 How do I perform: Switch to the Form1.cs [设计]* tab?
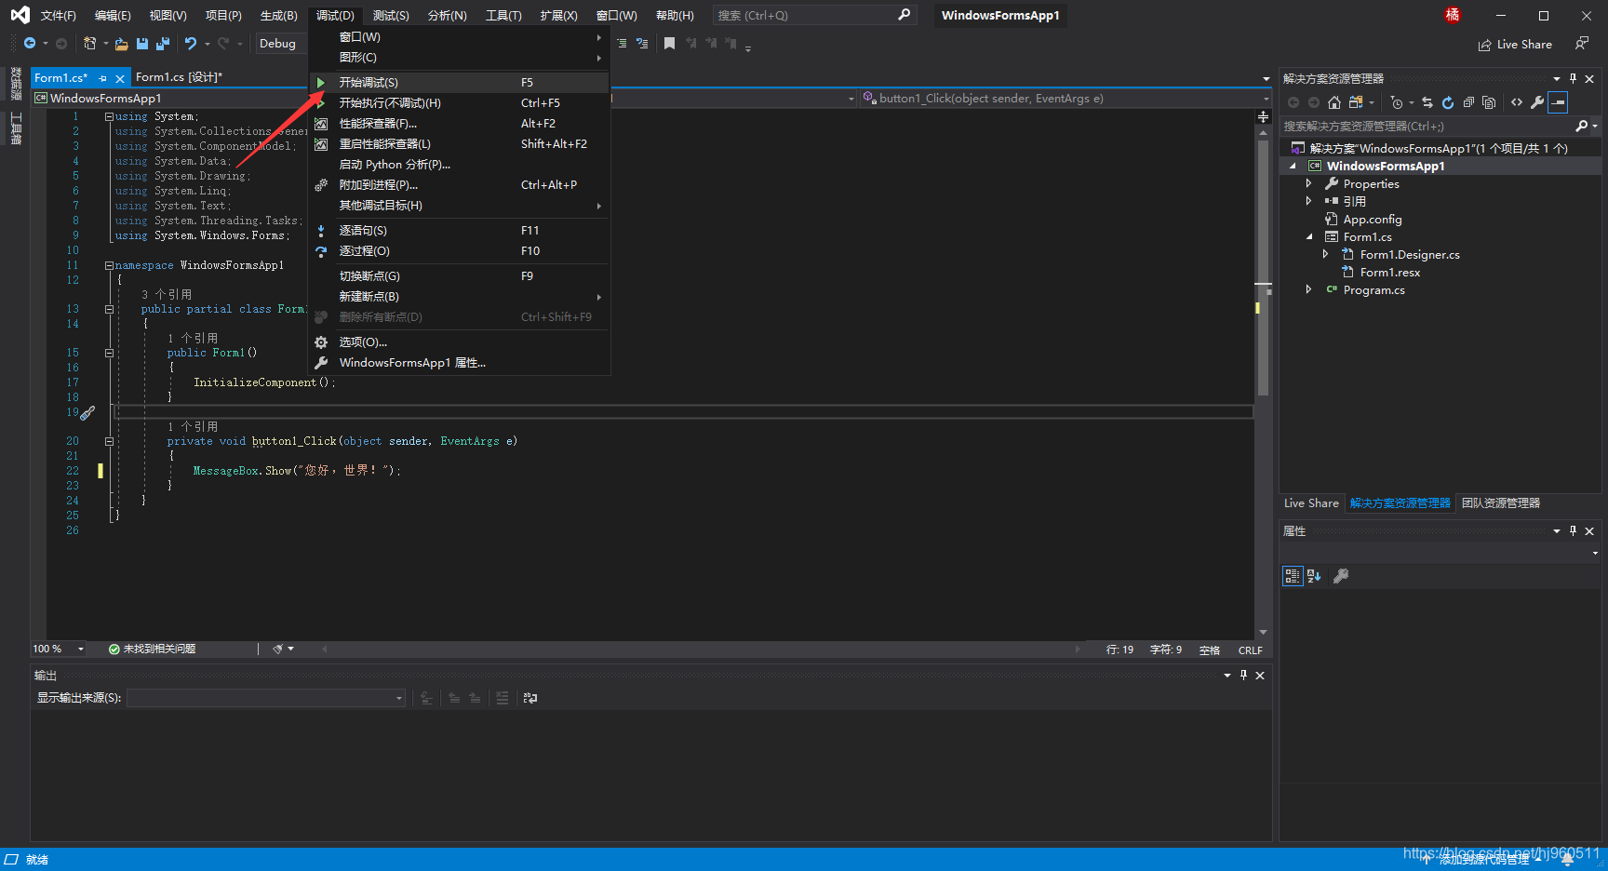tap(180, 77)
